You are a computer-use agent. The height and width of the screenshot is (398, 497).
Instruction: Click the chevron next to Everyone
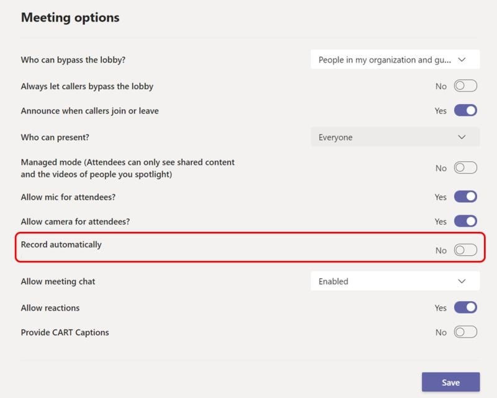coord(463,137)
